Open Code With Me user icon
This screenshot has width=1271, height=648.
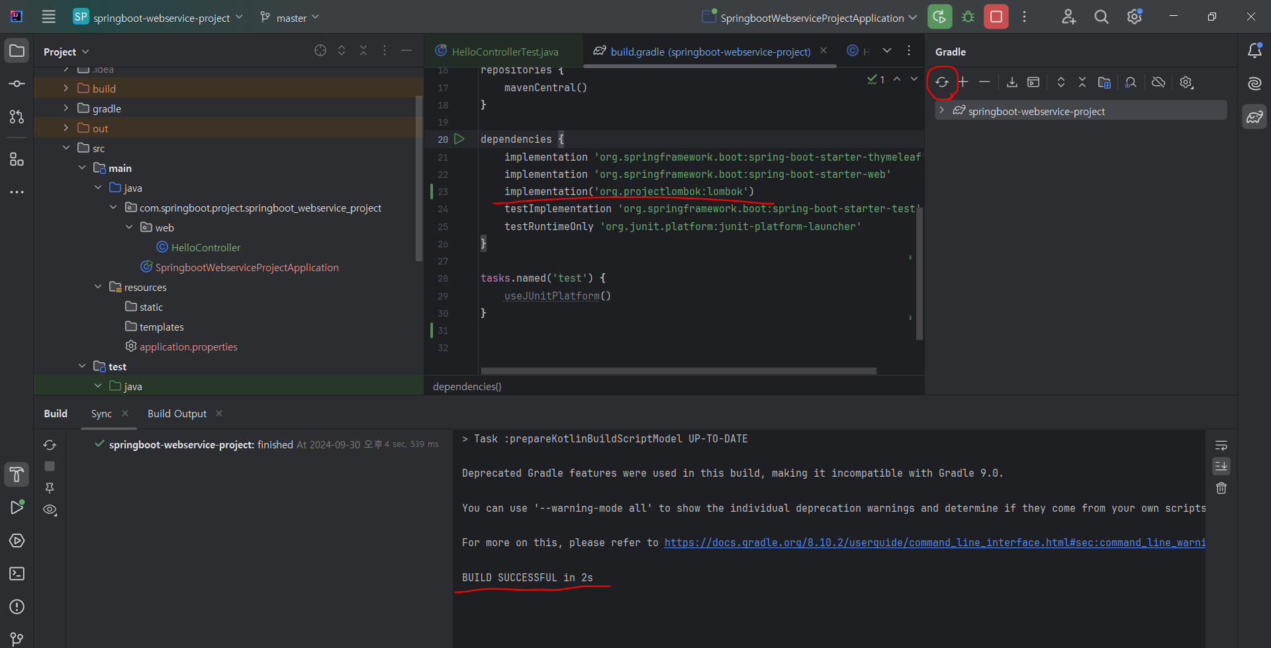pyautogui.click(x=1068, y=17)
